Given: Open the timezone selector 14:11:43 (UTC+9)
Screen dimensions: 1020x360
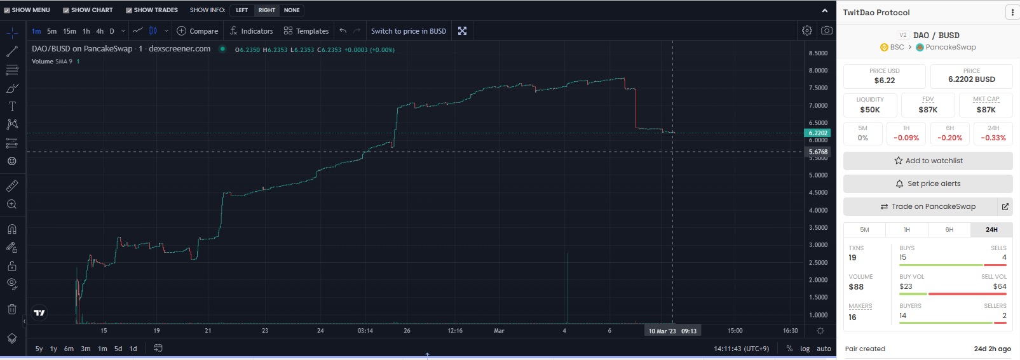Looking at the screenshot, I should 741,349.
